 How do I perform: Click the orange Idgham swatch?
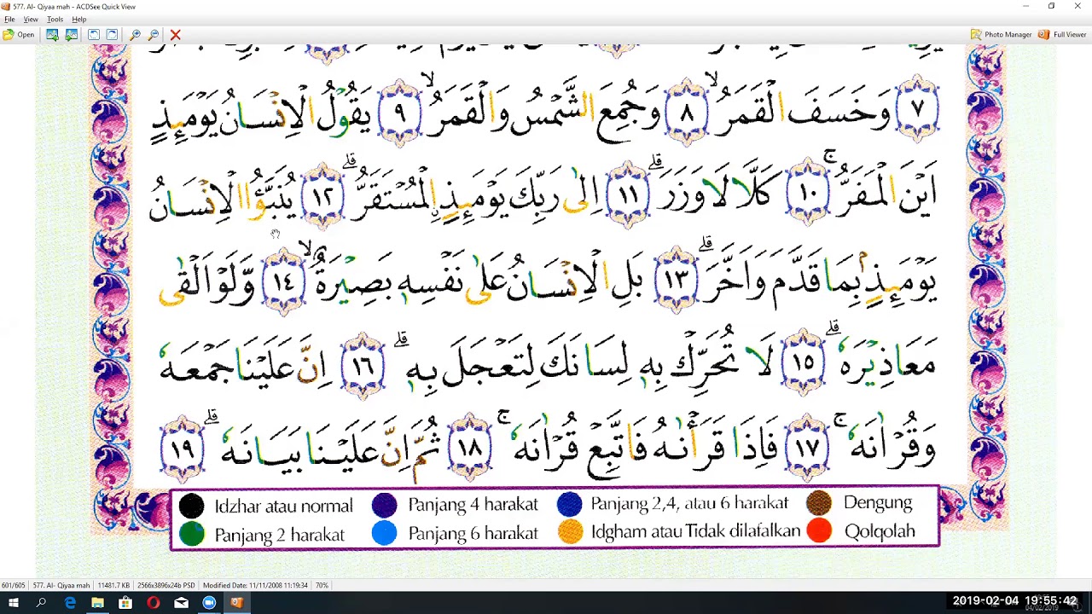(x=570, y=531)
